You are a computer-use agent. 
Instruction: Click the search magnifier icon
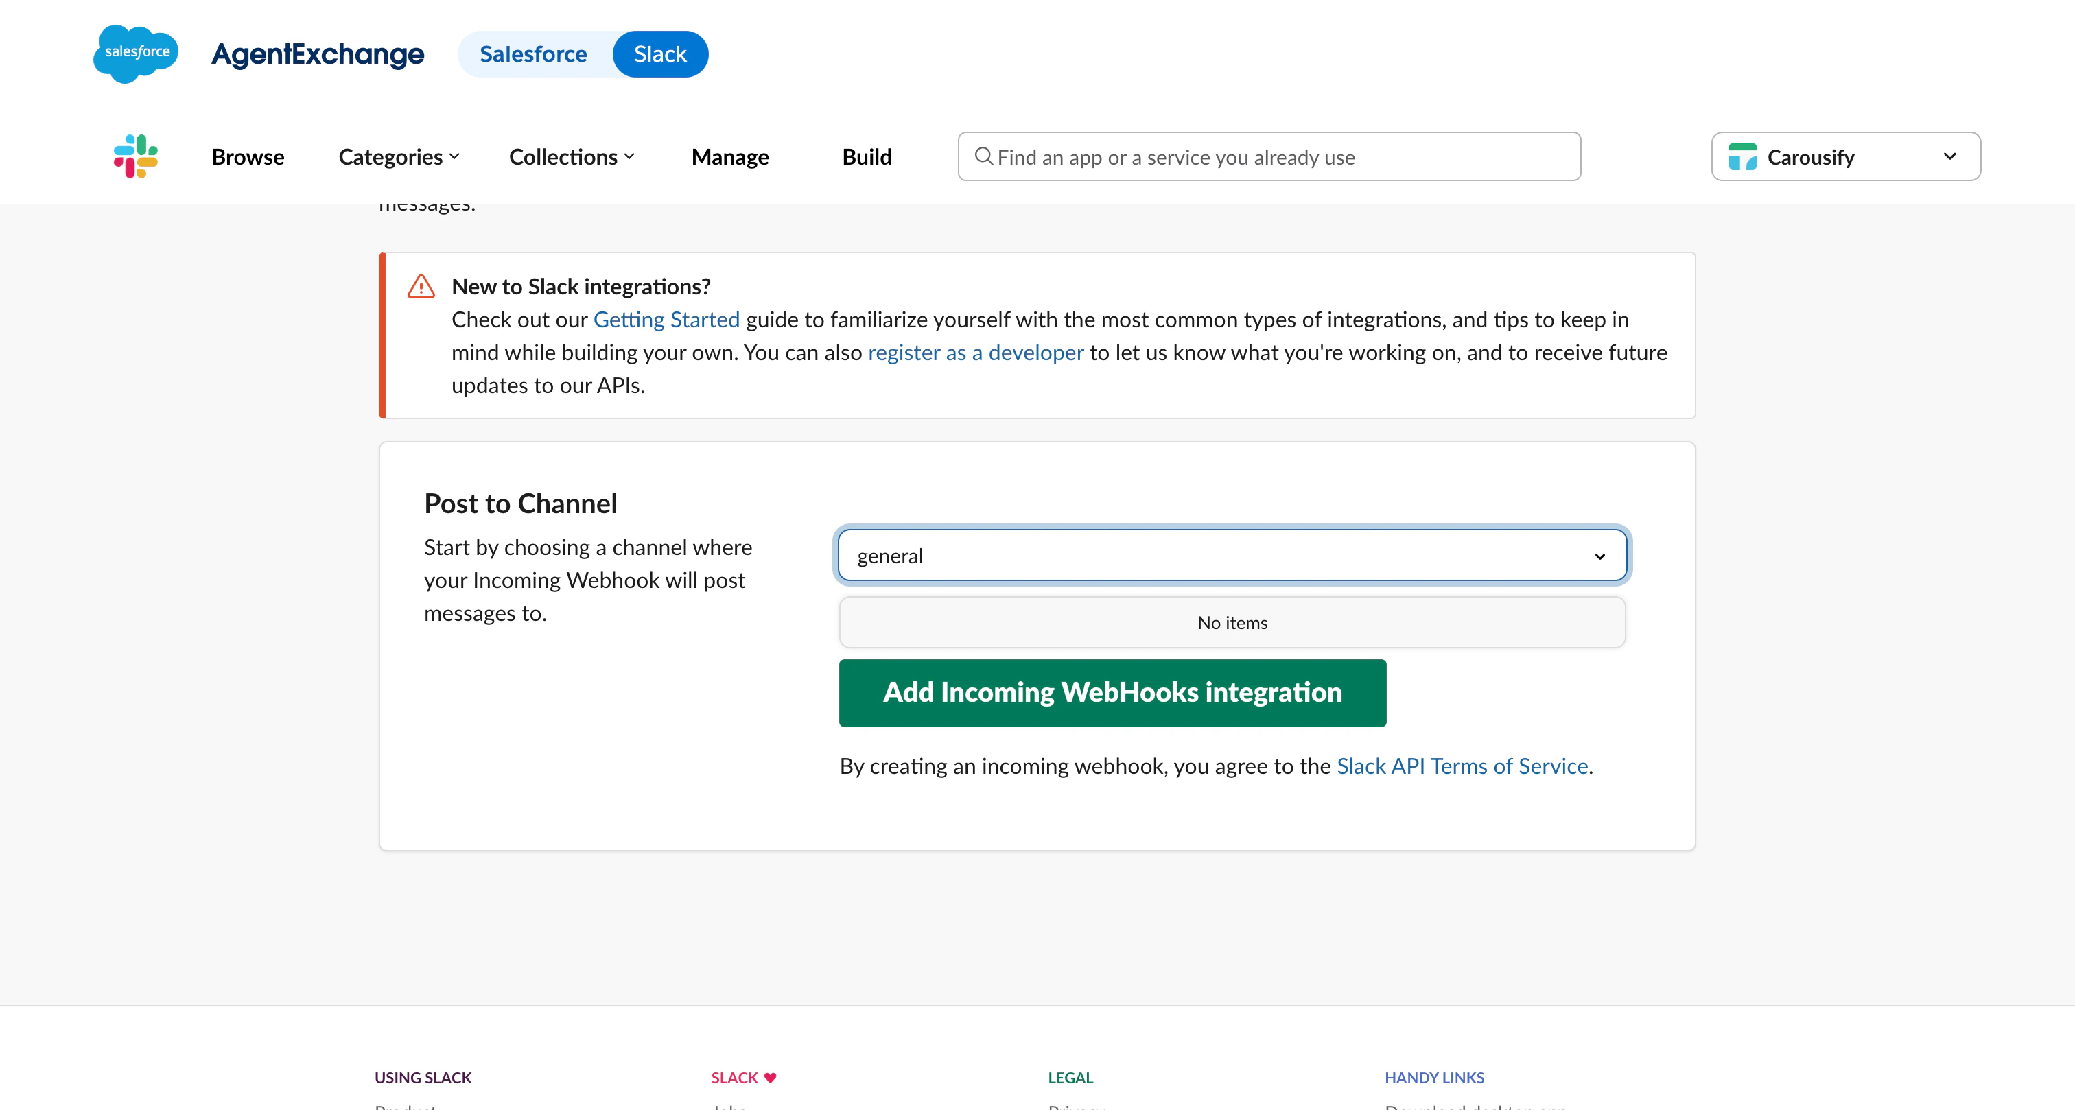coord(983,156)
